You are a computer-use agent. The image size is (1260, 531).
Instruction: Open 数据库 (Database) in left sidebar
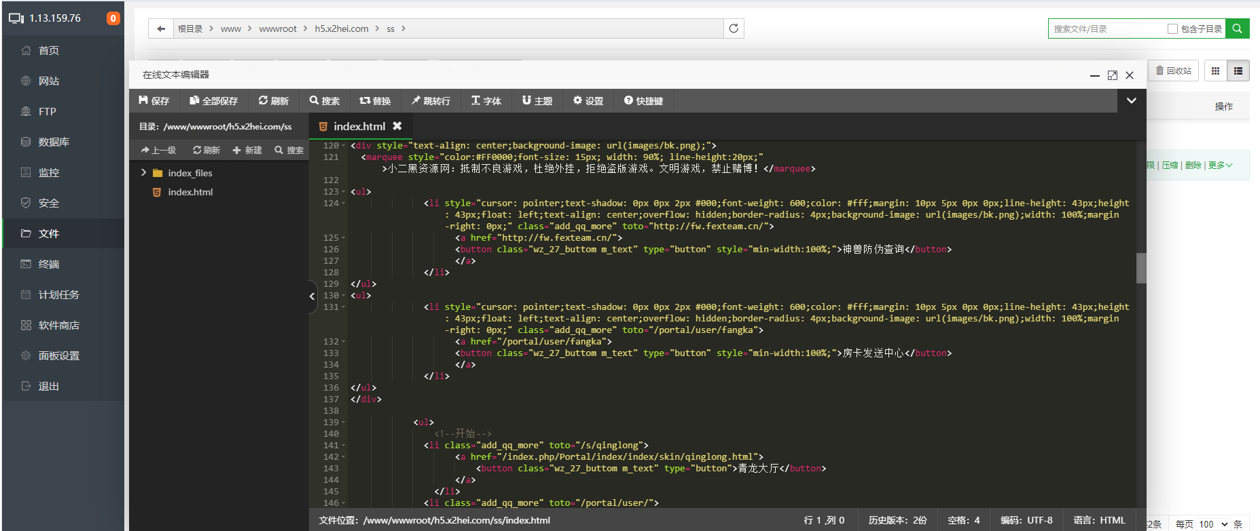pyautogui.click(x=63, y=142)
